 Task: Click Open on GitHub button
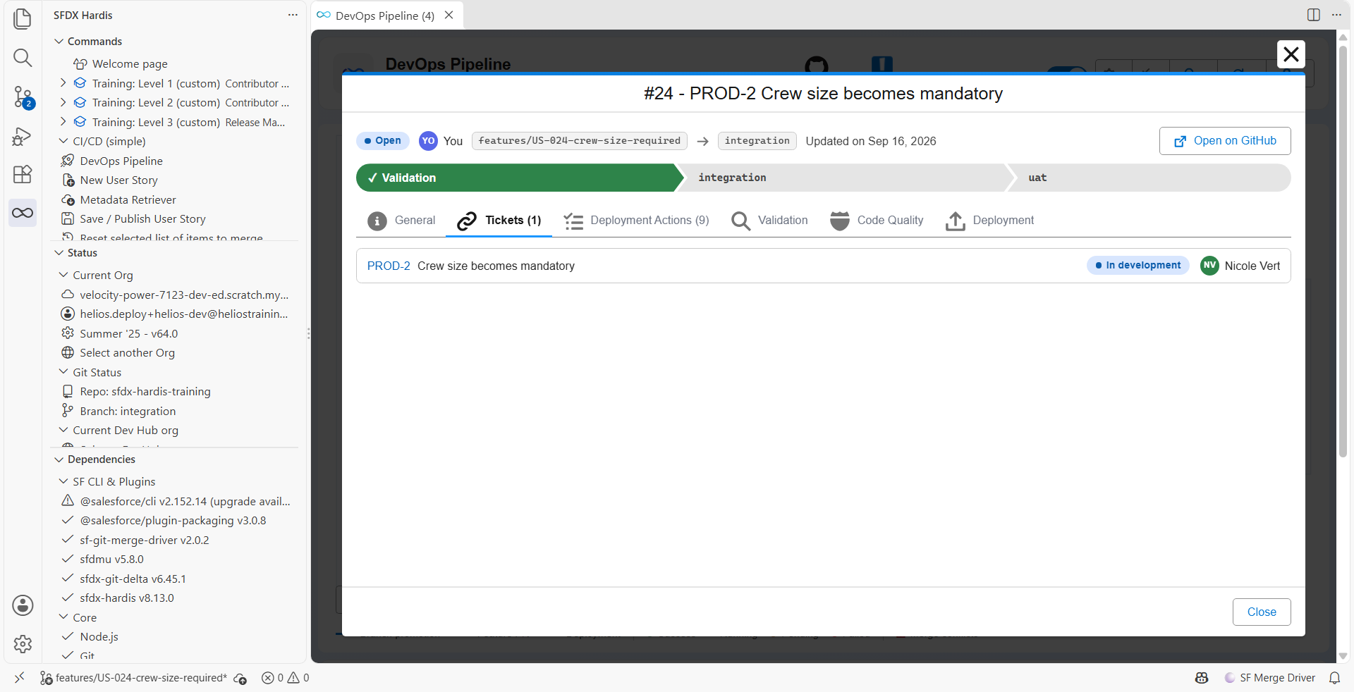coord(1225,141)
